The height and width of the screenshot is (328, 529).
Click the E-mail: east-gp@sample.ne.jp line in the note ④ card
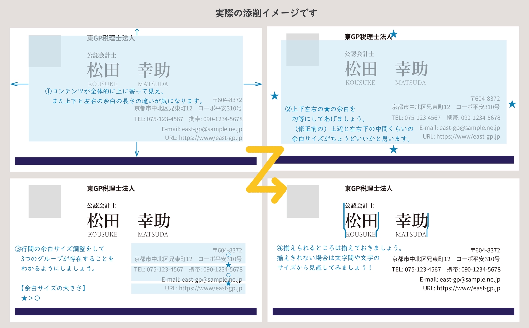(460, 279)
